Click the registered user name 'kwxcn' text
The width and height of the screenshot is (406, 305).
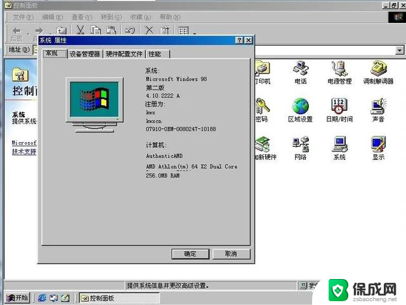154,121
